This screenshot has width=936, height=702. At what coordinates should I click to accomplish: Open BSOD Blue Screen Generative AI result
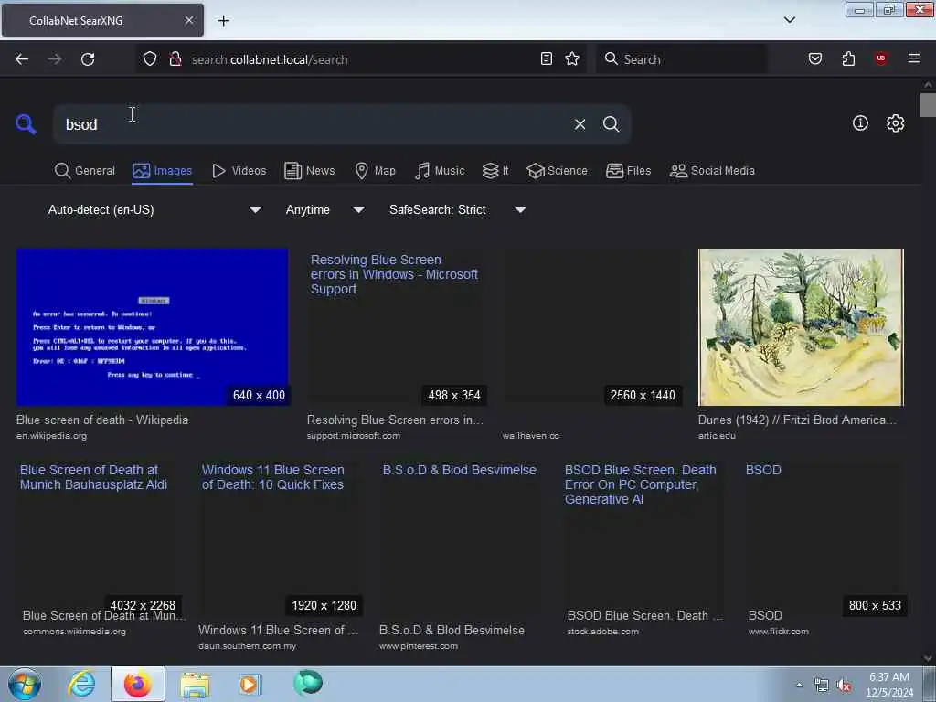click(x=643, y=537)
